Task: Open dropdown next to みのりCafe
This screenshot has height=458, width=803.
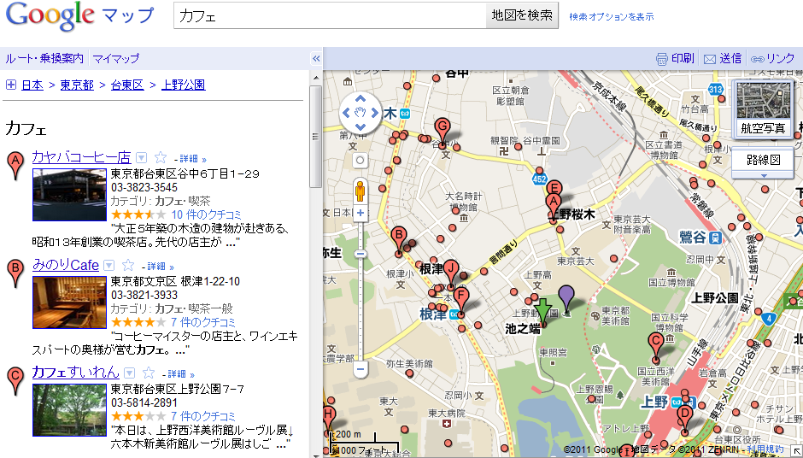Action: pos(108,266)
